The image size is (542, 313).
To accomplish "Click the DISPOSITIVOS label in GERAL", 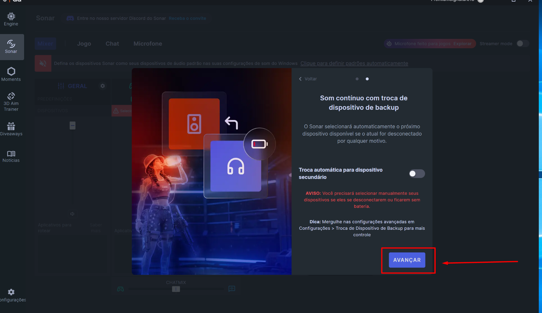I will point(53,111).
